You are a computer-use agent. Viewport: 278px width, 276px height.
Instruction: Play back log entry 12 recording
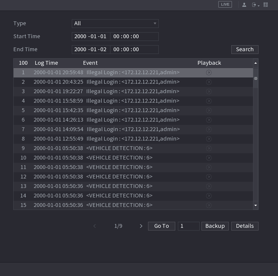click(x=209, y=177)
